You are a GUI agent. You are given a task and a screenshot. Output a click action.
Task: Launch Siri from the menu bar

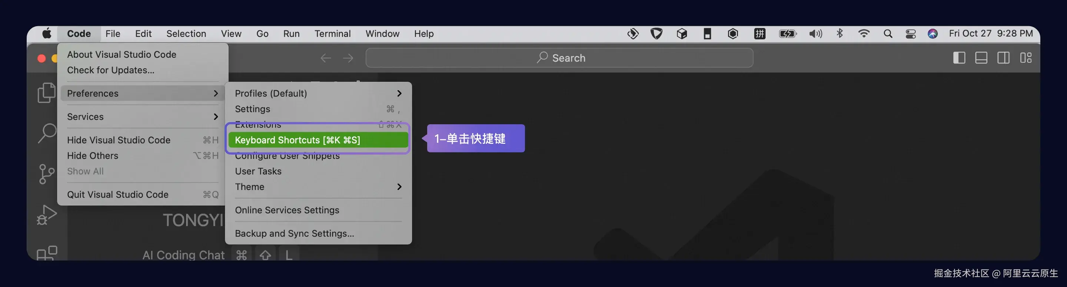click(x=933, y=34)
